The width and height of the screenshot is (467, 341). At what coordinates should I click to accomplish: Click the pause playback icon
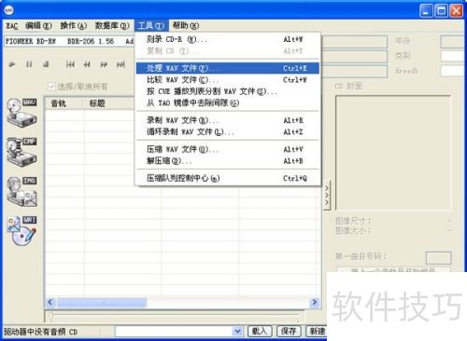pyautogui.click(x=29, y=64)
